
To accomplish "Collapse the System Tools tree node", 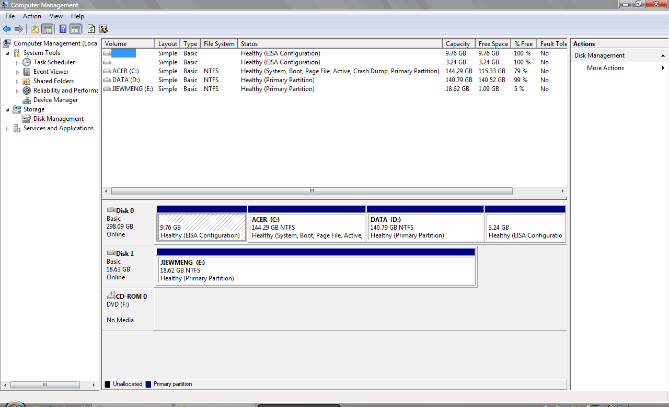I will [x=7, y=53].
